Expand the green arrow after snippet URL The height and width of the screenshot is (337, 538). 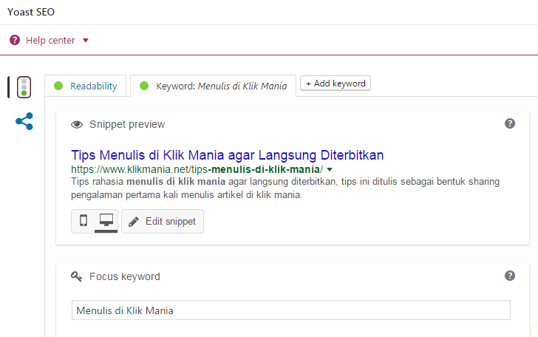pyautogui.click(x=330, y=169)
